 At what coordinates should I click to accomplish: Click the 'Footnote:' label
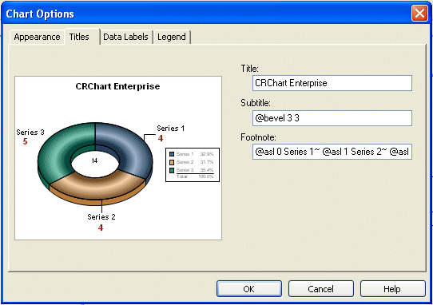click(x=258, y=137)
